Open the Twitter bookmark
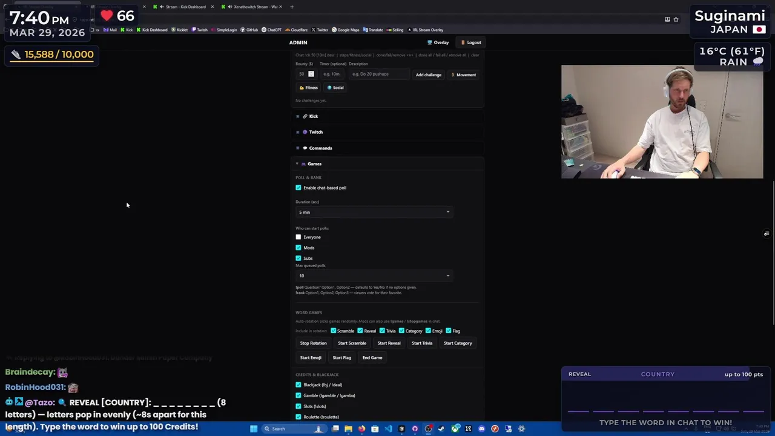 point(320,30)
